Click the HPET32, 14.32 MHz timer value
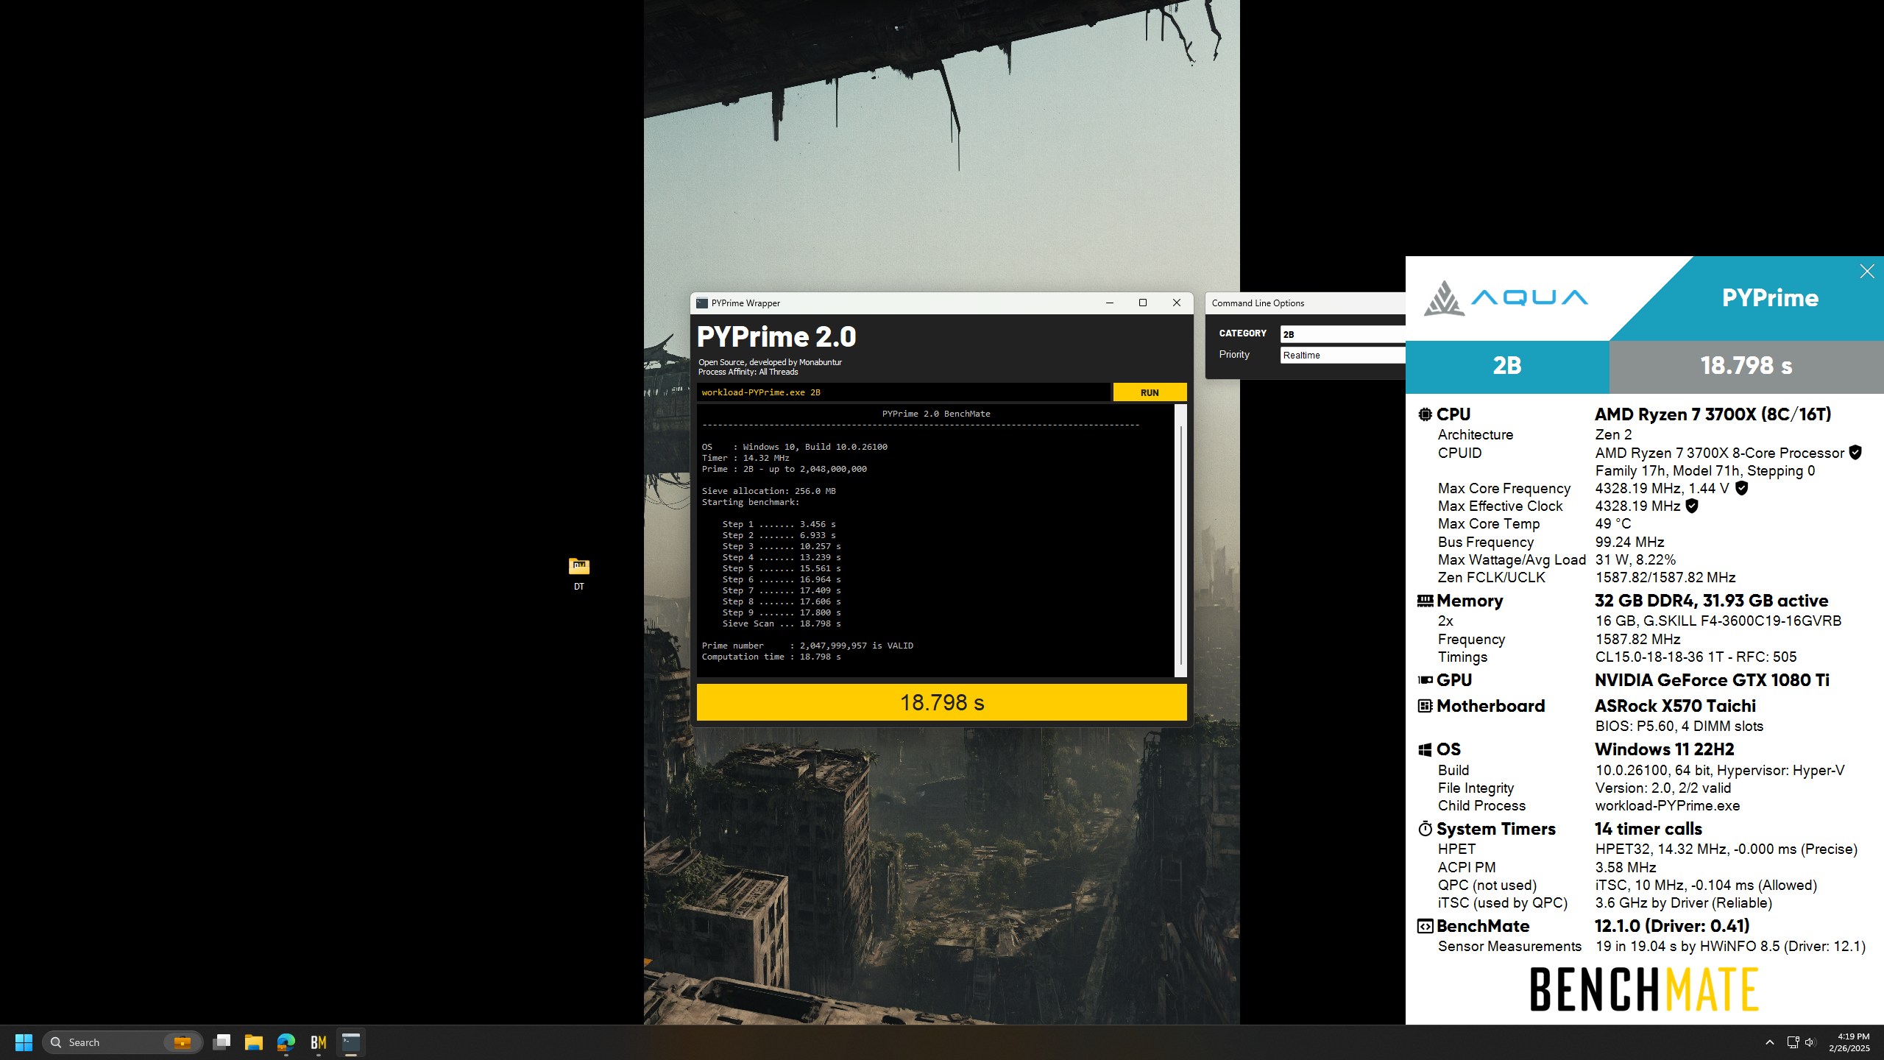1884x1060 pixels. pos(1727,849)
